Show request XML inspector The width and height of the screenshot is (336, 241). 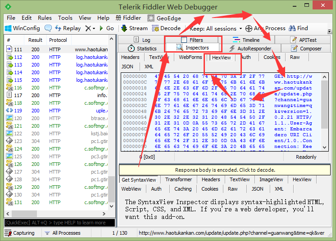(149, 67)
